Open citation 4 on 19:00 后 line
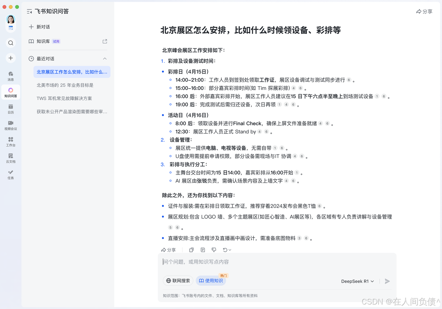442x309 pixels. click(286, 104)
